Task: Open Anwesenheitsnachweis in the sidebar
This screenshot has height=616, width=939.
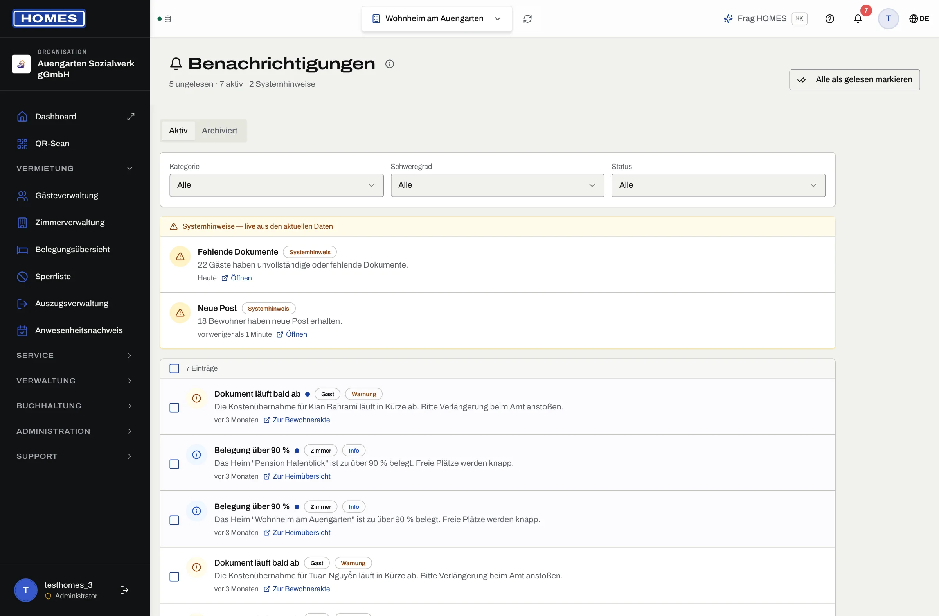Action: coord(75,330)
